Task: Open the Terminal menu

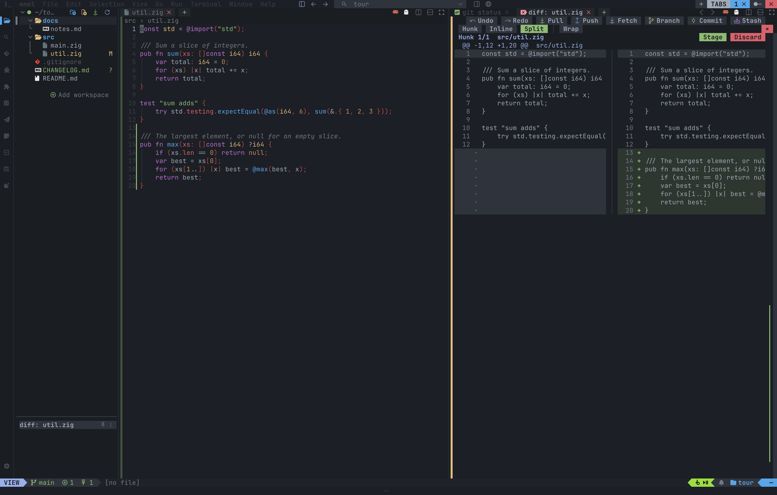Action: pos(206,4)
